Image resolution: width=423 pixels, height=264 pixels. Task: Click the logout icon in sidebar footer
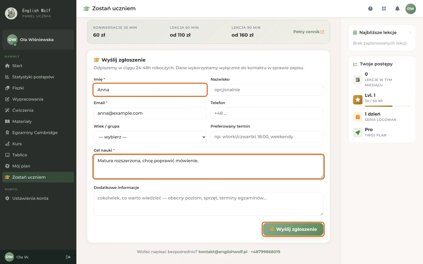click(68, 257)
